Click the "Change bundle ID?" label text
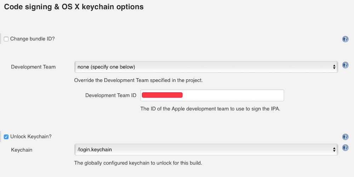Screen dimensions: 354x177 32,39
